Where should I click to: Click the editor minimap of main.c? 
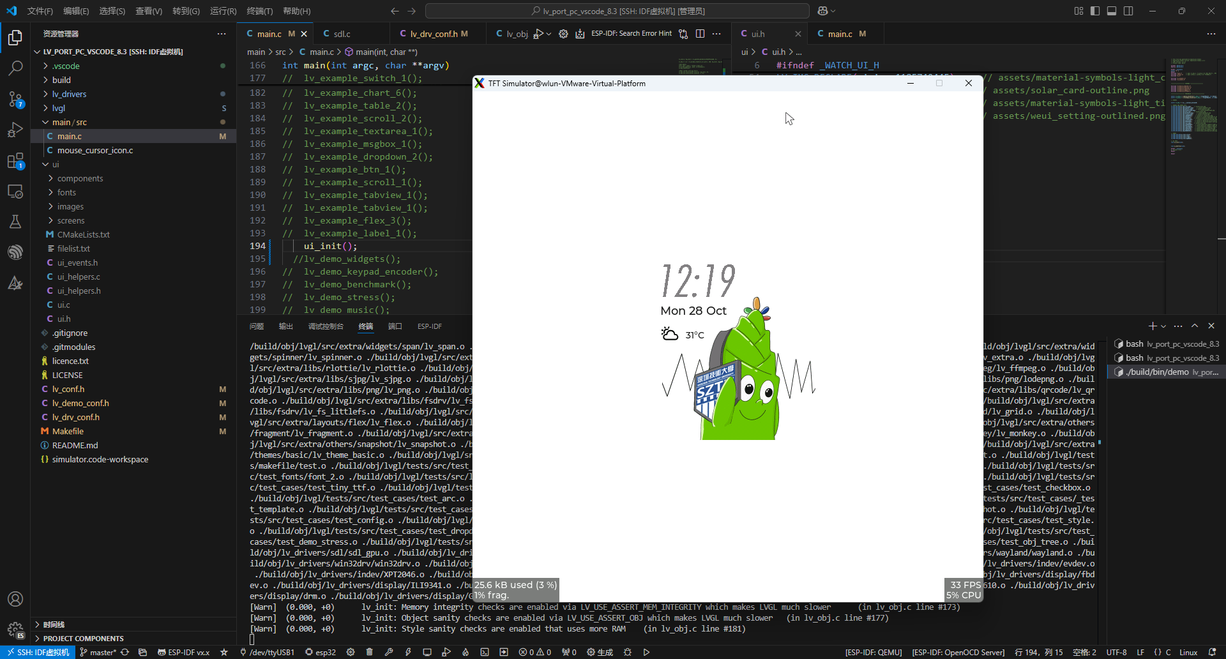(700, 67)
